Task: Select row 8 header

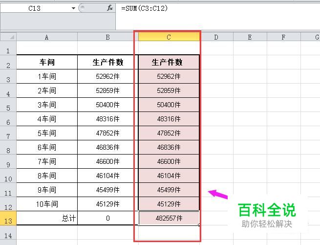Action: [8, 147]
